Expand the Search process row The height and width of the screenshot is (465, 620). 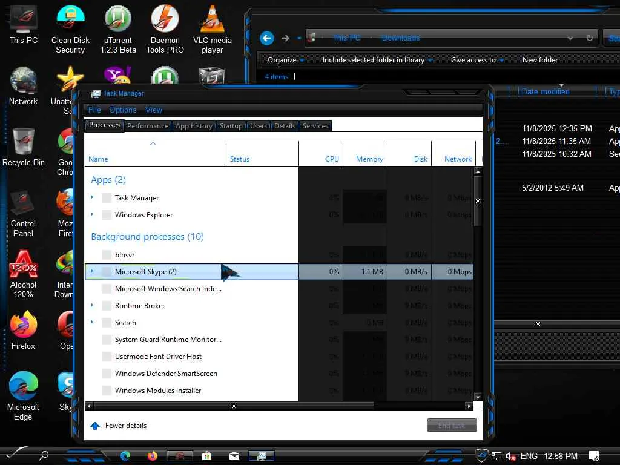click(92, 322)
